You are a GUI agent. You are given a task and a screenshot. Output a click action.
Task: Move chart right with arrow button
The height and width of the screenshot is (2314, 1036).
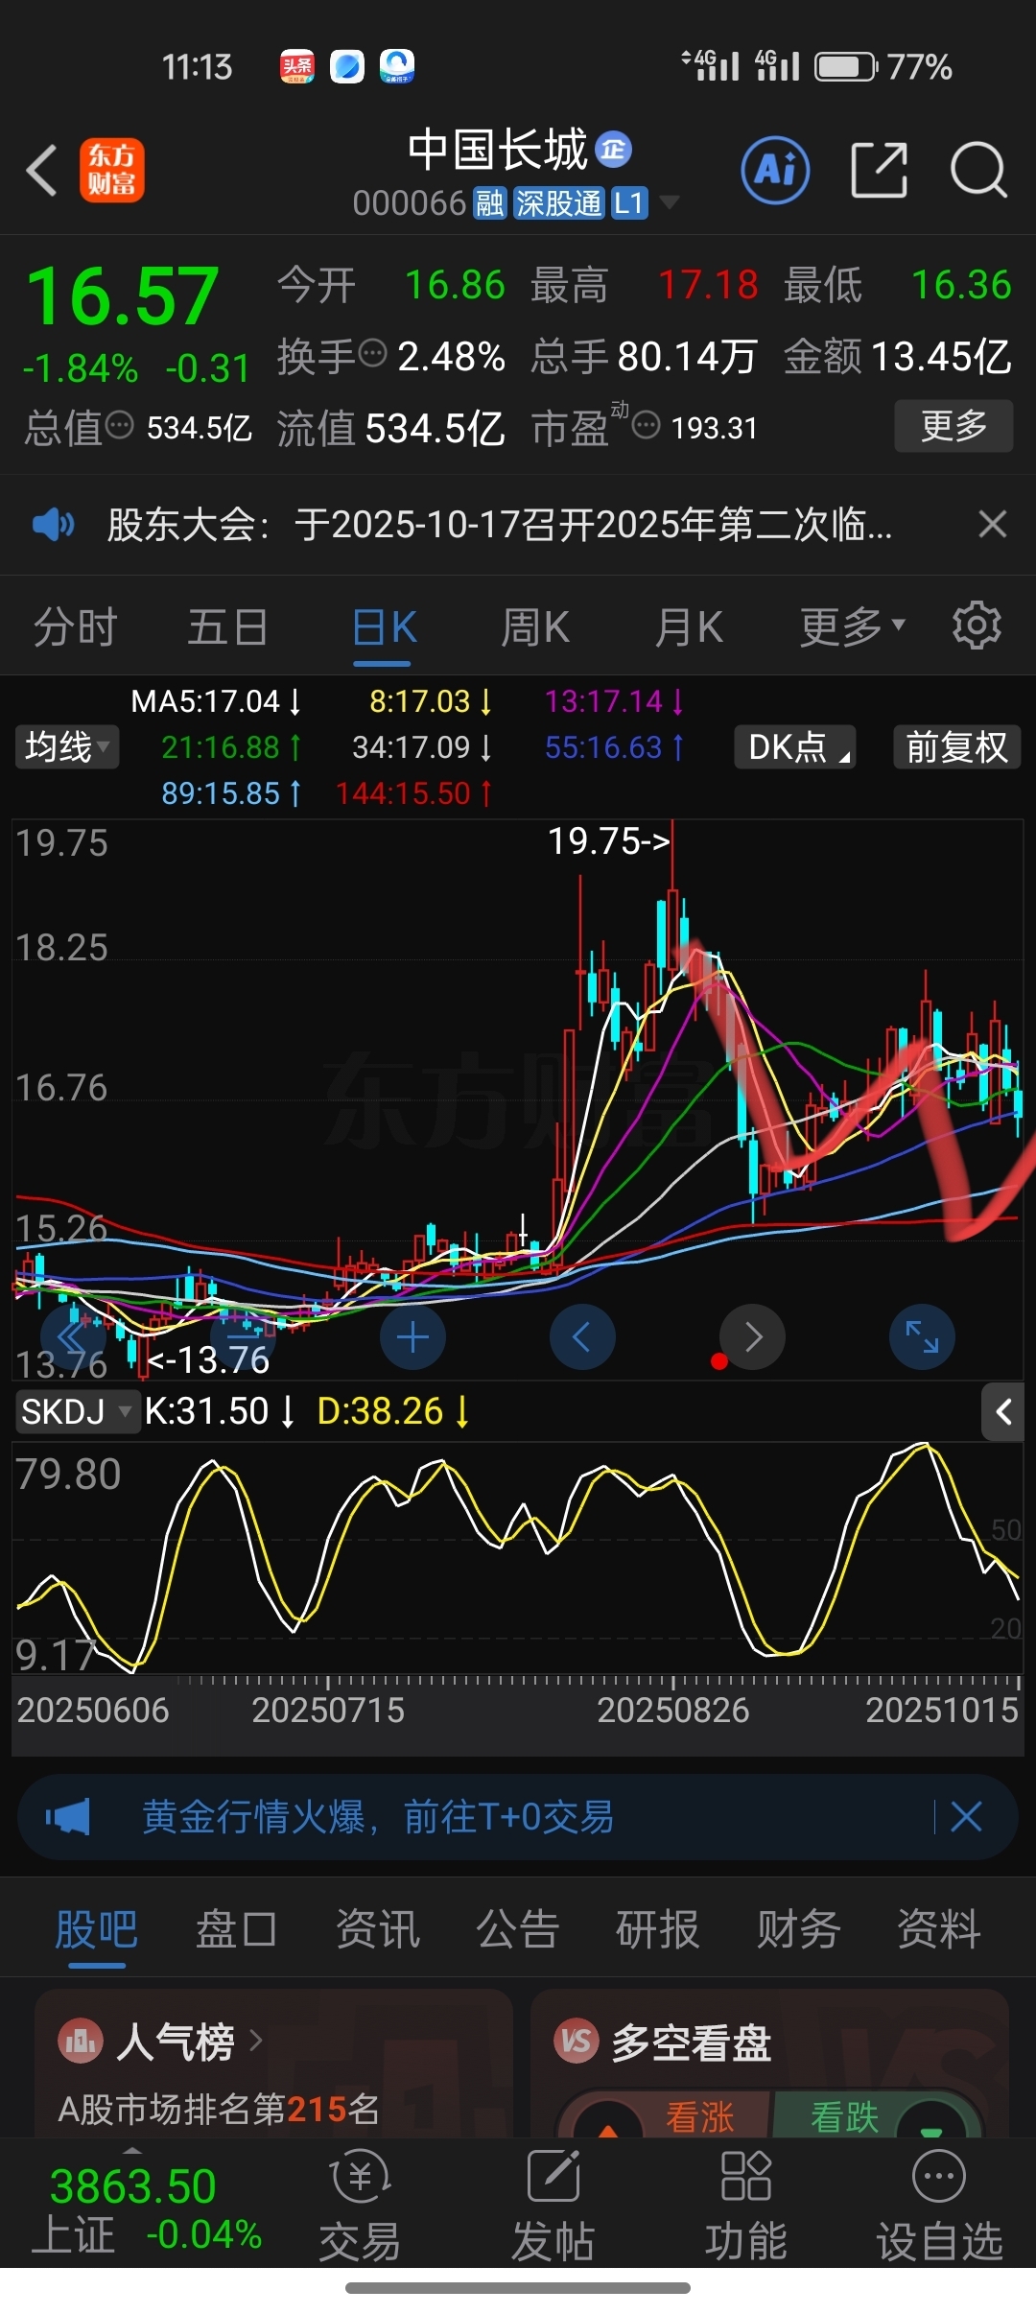click(753, 1337)
